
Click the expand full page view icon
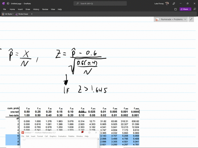point(191,19)
